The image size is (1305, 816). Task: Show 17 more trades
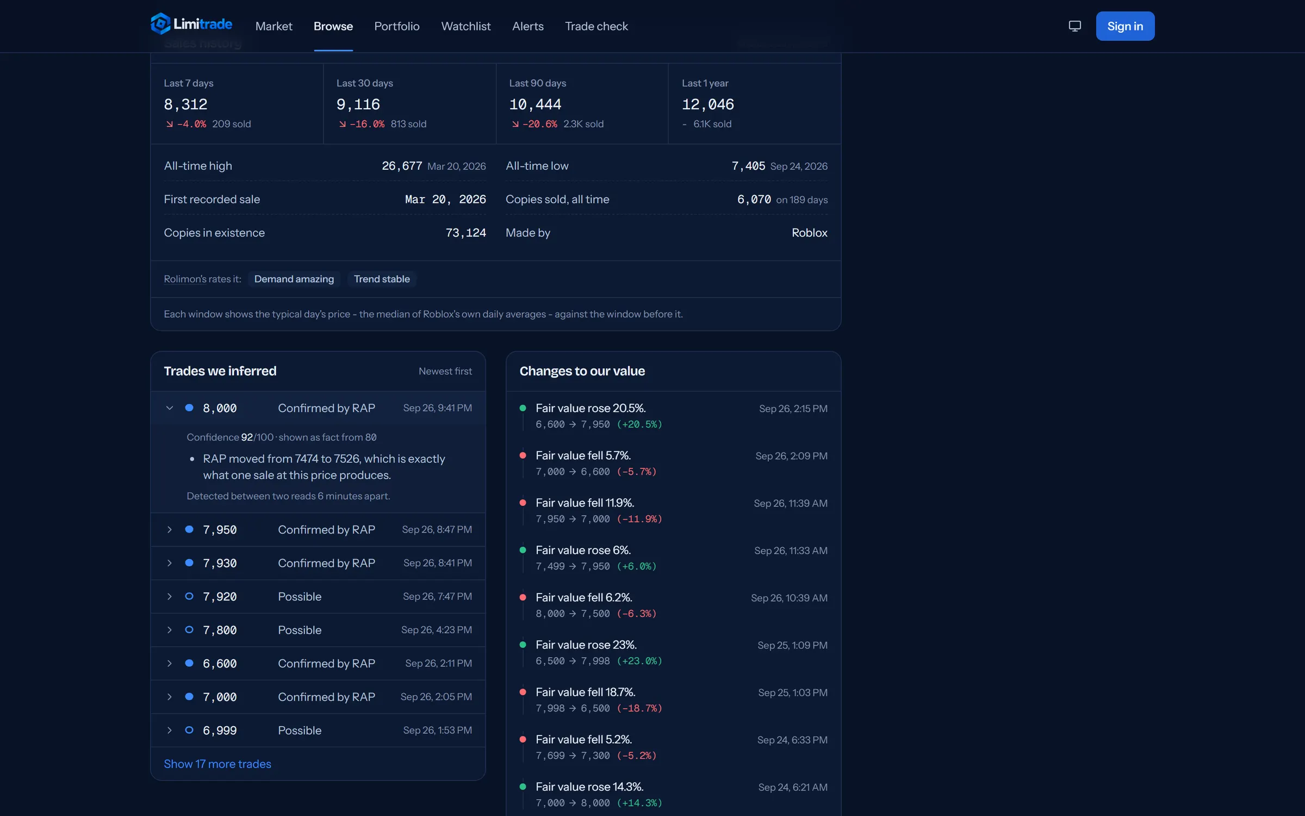(x=217, y=764)
